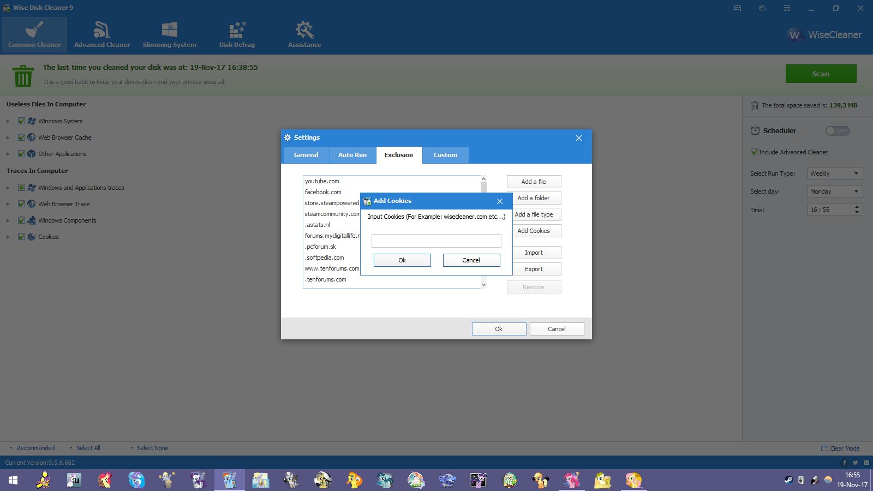Viewport: 873px width, 491px height.
Task: Select youtube.com in exclusion list
Action: (x=322, y=181)
